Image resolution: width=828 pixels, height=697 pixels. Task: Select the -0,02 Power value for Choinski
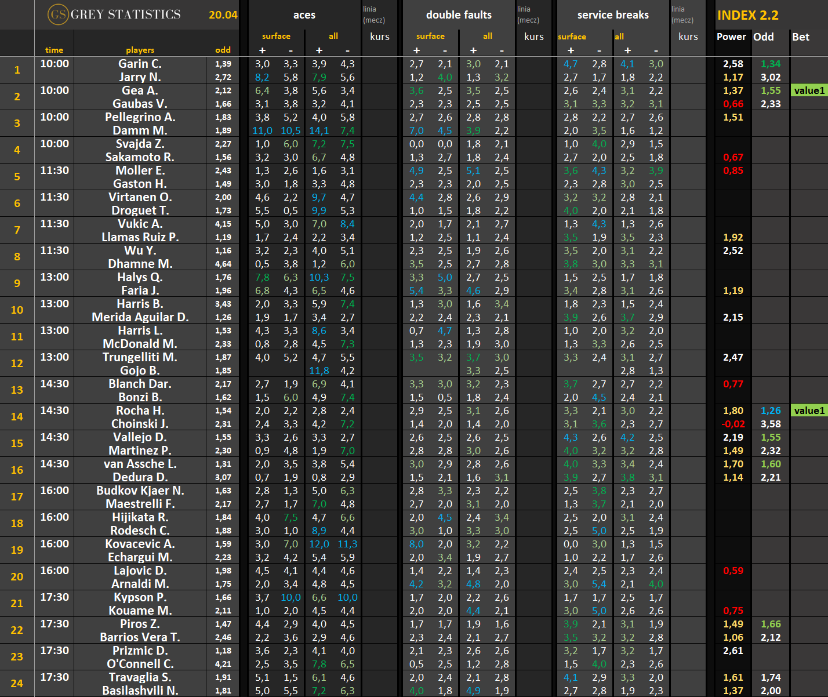tap(733, 424)
